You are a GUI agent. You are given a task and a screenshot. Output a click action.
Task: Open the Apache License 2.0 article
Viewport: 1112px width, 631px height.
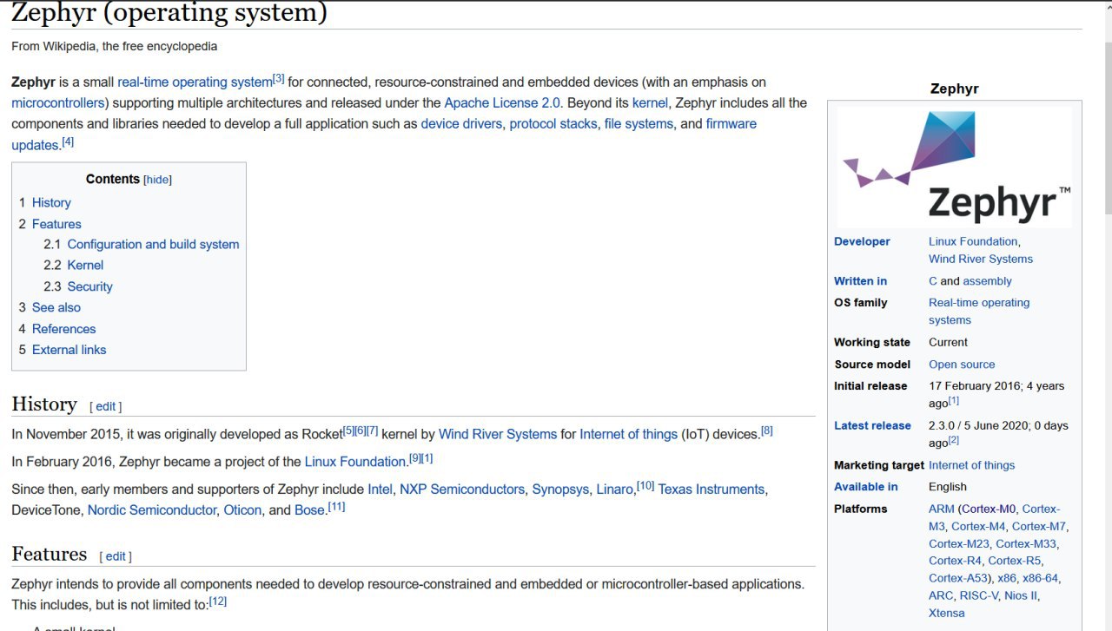point(503,103)
